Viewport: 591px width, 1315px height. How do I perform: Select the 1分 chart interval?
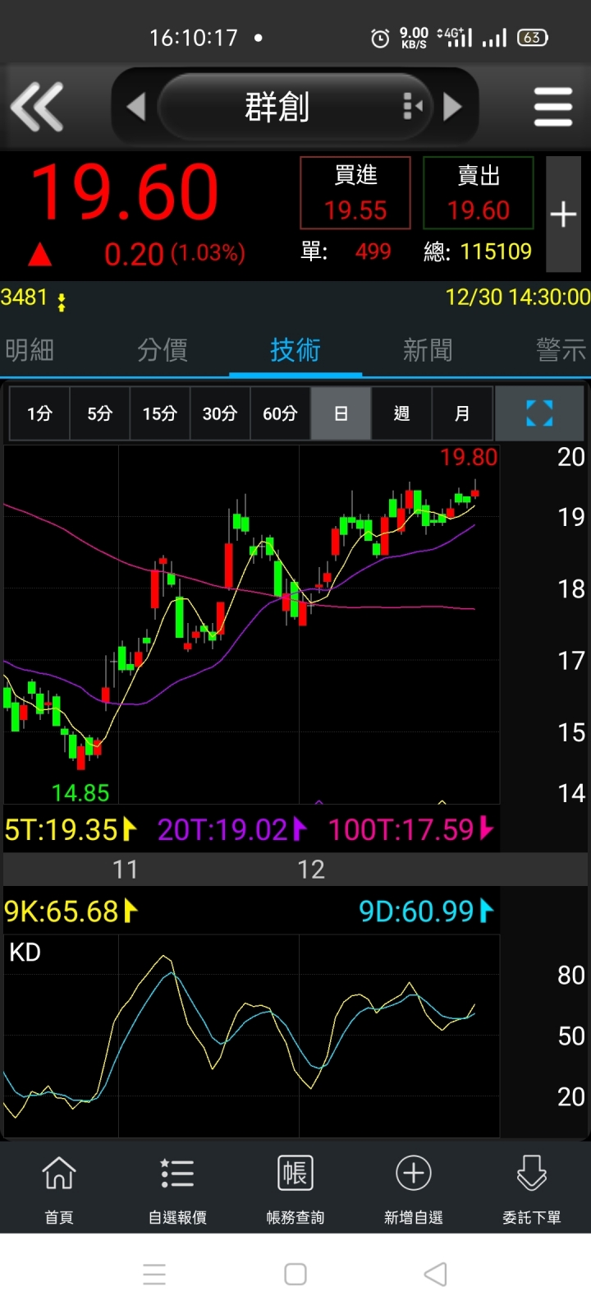pos(39,413)
